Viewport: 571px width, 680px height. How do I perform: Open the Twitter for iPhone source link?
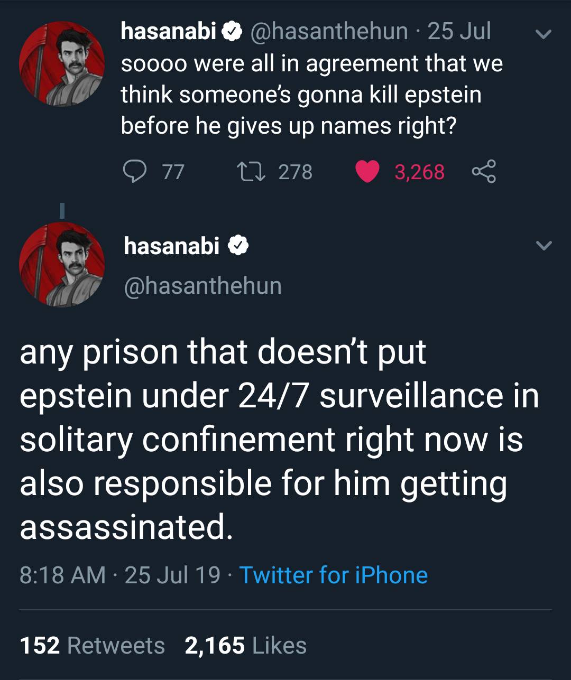tap(333, 575)
